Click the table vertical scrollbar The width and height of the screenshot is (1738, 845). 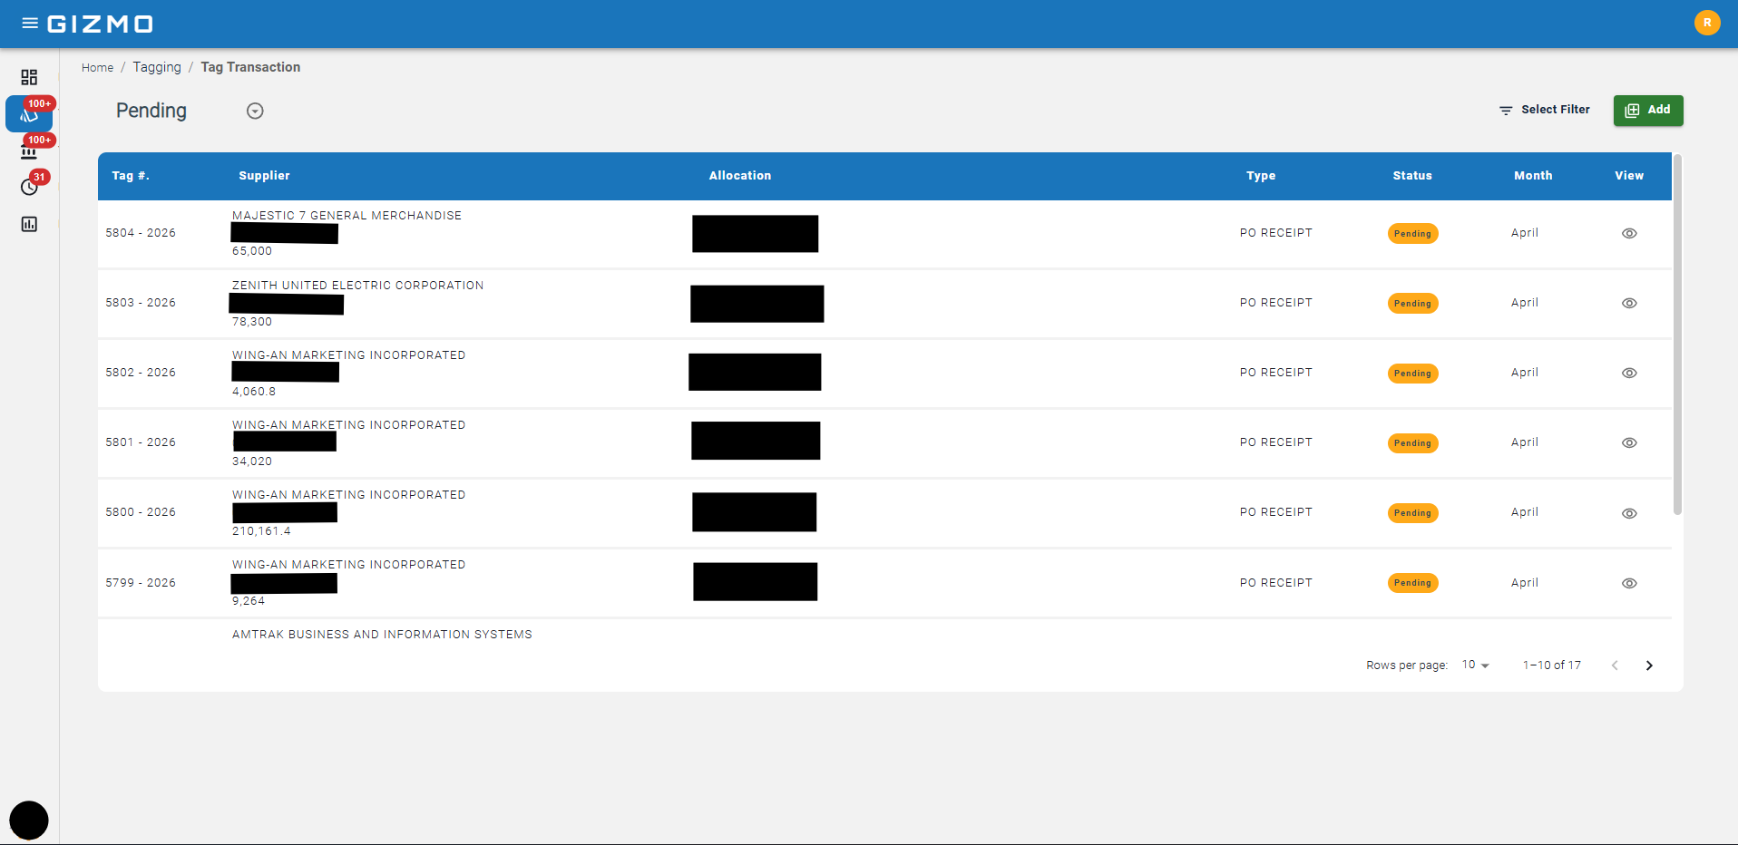pyautogui.click(x=1677, y=335)
